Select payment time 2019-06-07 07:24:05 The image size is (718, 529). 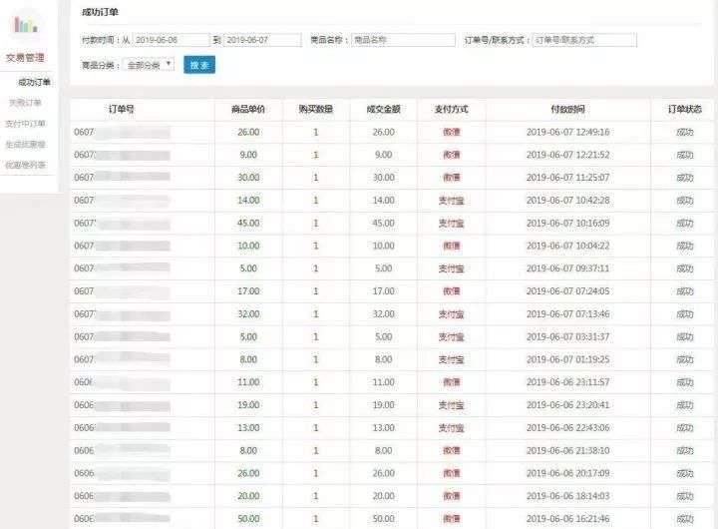tap(567, 291)
